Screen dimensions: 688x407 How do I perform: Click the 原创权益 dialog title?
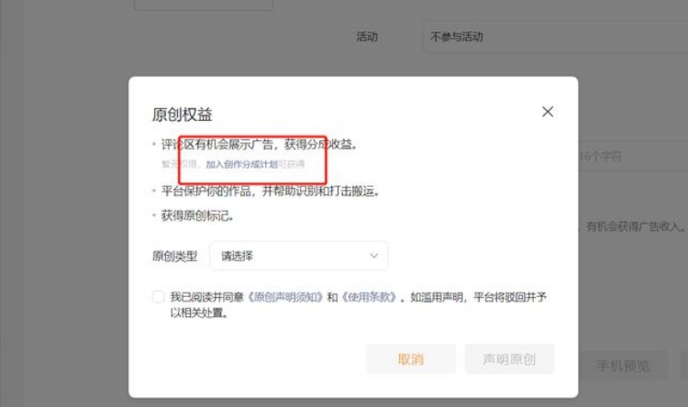coord(183,115)
